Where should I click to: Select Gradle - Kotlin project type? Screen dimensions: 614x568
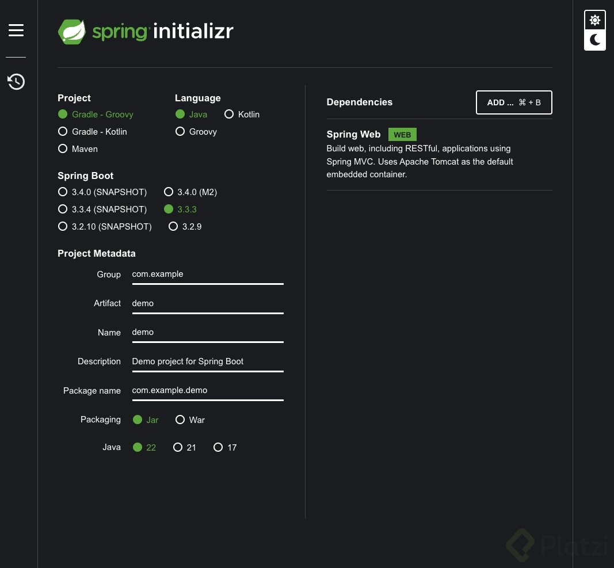click(93, 132)
